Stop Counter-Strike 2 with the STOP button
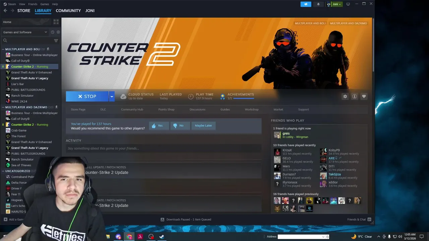The height and width of the screenshot is (241, 429). click(87, 96)
